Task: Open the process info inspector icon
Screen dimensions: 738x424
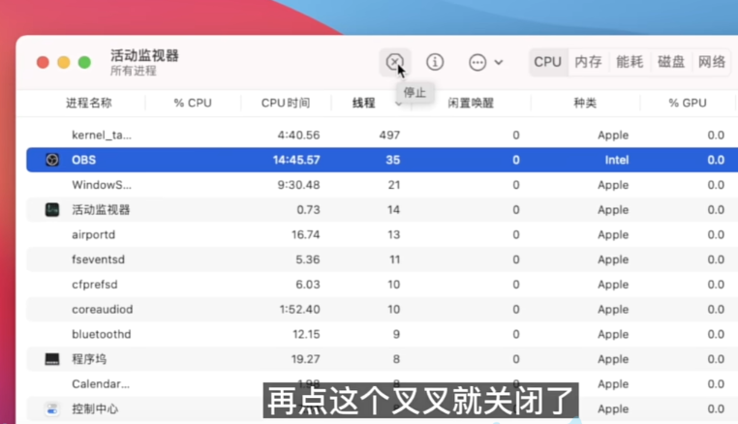Action: tap(435, 62)
